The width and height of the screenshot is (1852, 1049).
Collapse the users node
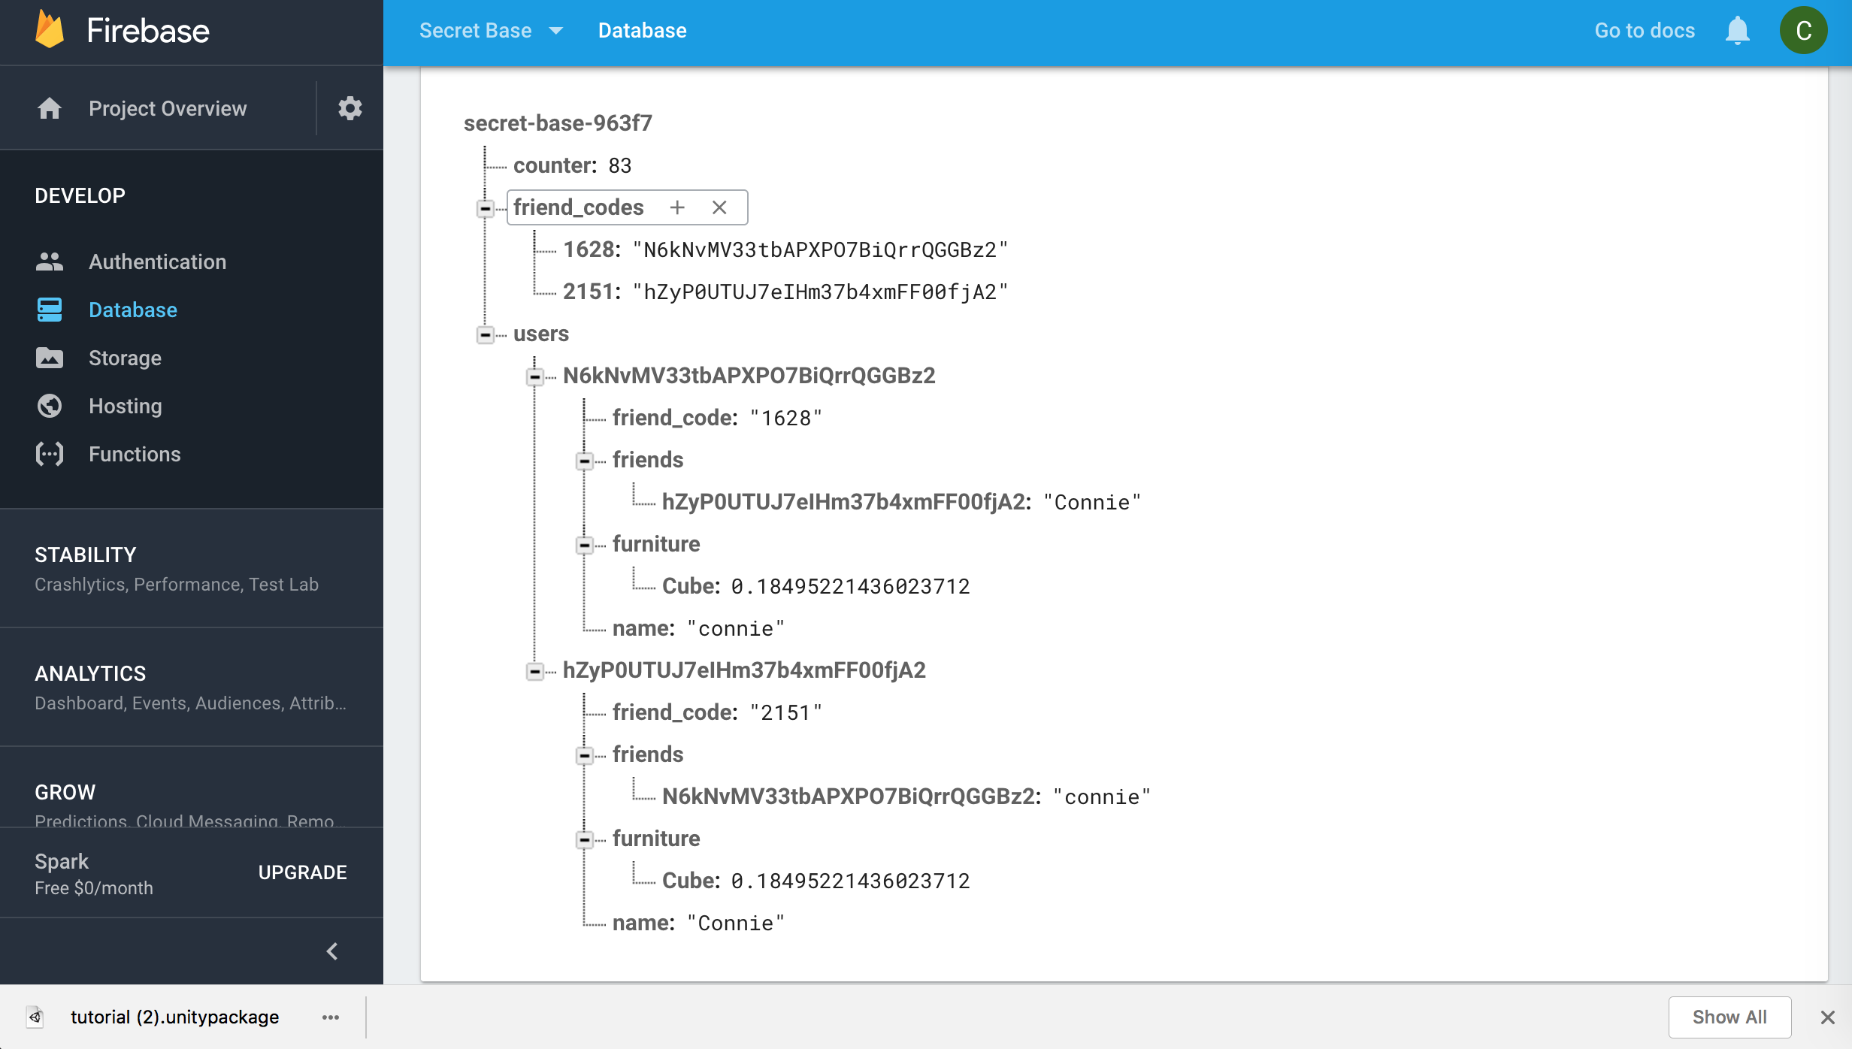pyautogui.click(x=486, y=334)
